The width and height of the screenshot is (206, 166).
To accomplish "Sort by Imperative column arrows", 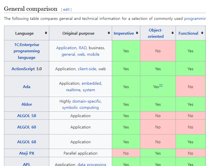I will pos(137,33).
